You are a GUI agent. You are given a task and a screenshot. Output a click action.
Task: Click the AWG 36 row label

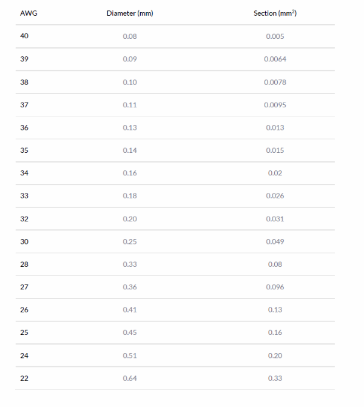(24, 128)
